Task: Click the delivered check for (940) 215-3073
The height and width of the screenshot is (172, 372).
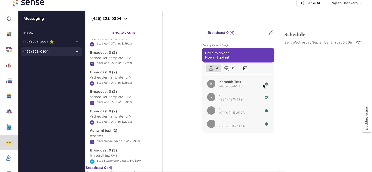Action: (x=266, y=111)
